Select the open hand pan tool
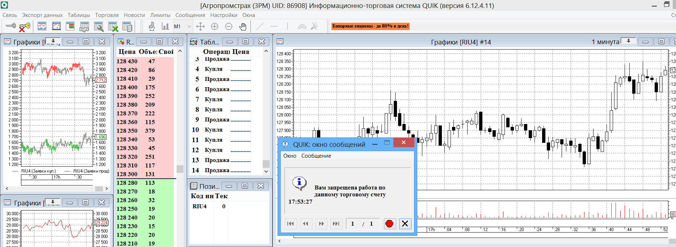 click(x=242, y=26)
